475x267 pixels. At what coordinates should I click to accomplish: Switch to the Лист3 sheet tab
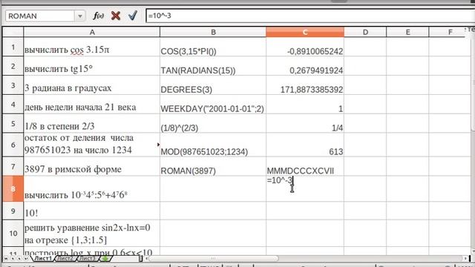point(88,258)
